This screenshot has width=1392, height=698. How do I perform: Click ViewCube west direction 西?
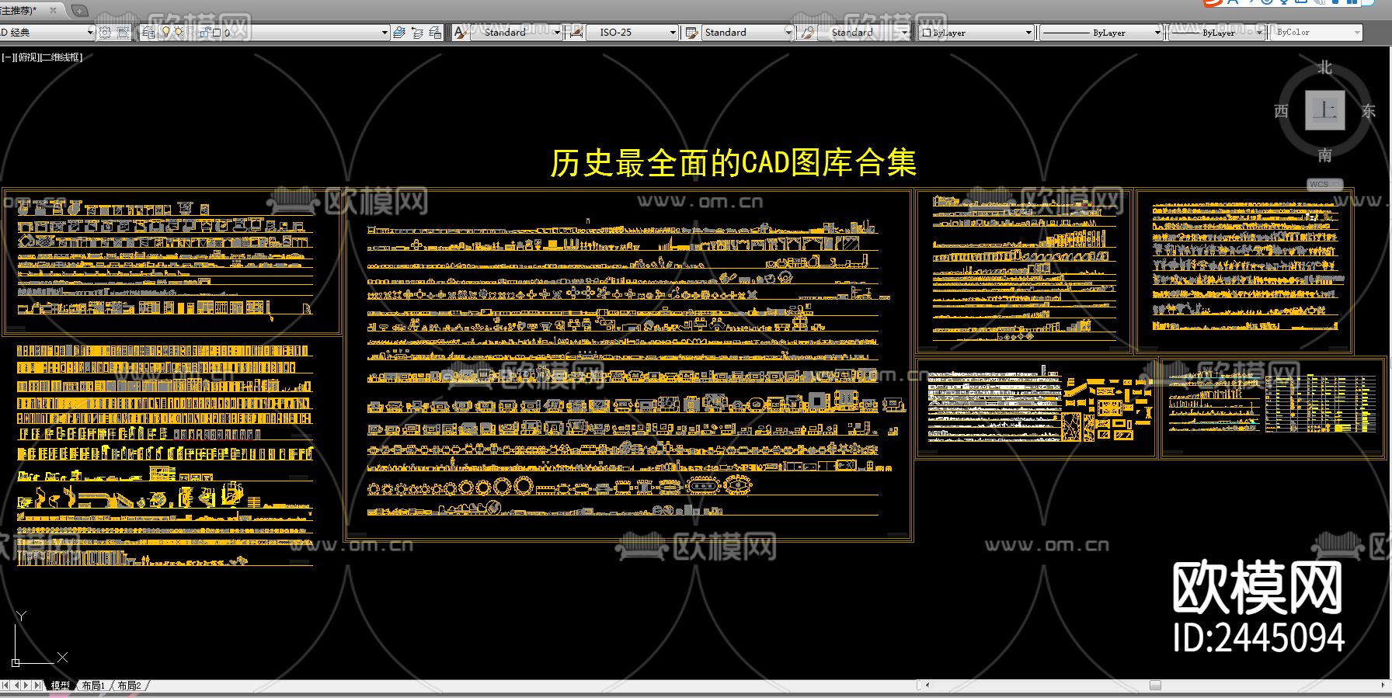pyautogui.click(x=1282, y=112)
